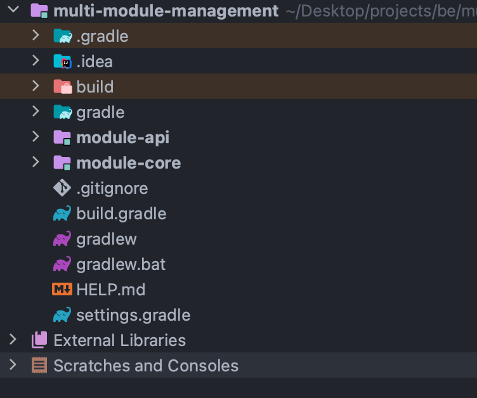Expand the module-core folder
477x398 pixels.
(36, 162)
